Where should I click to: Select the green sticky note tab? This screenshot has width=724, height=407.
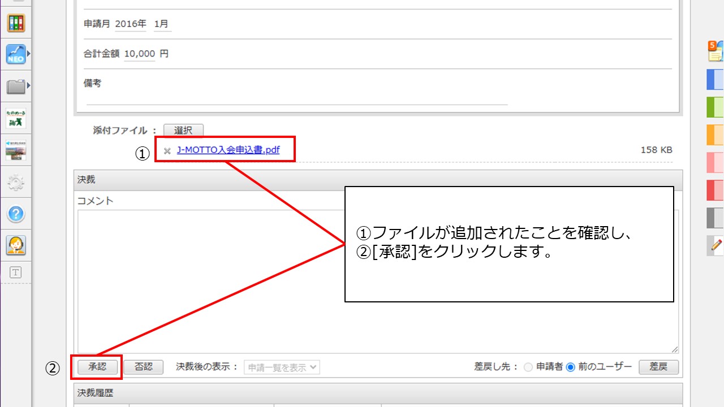[x=716, y=107]
